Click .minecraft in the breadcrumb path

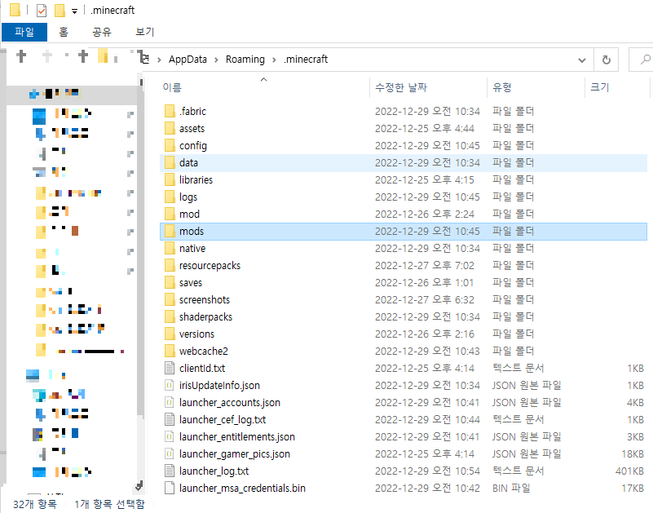coord(306,60)
